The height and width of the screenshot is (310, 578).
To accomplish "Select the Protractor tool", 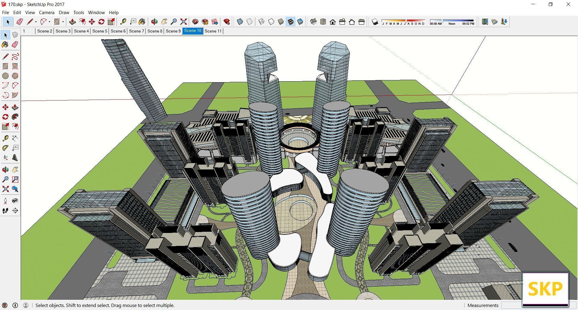I will click(x=5, y=148).
